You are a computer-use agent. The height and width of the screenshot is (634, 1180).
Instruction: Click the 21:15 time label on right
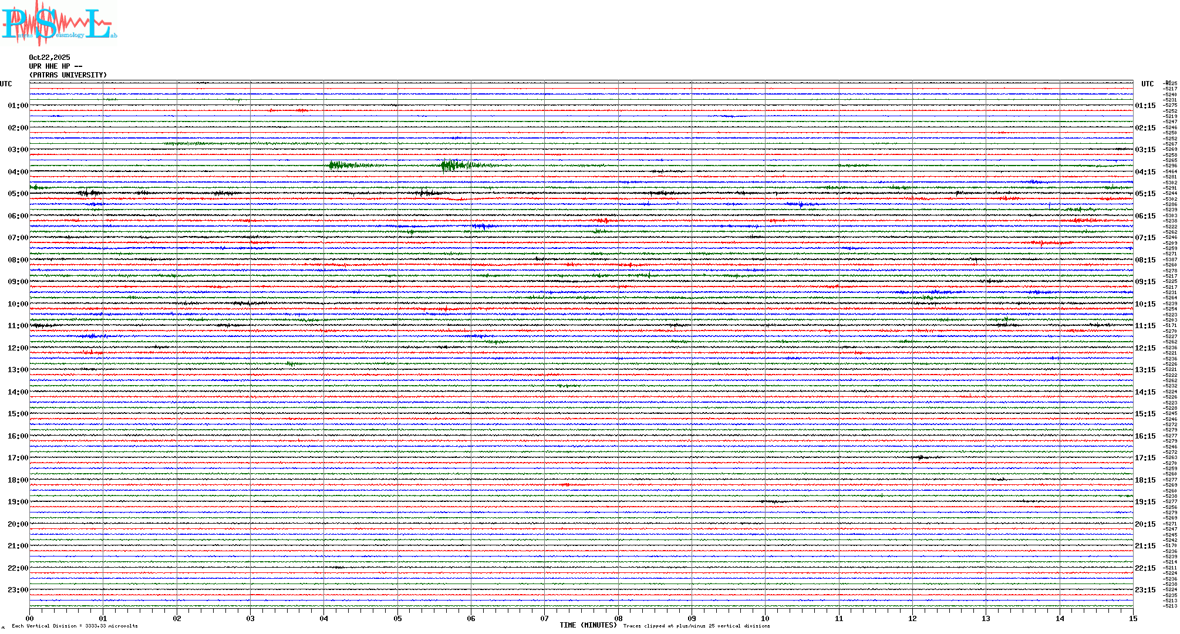(x=1145, y=546)
